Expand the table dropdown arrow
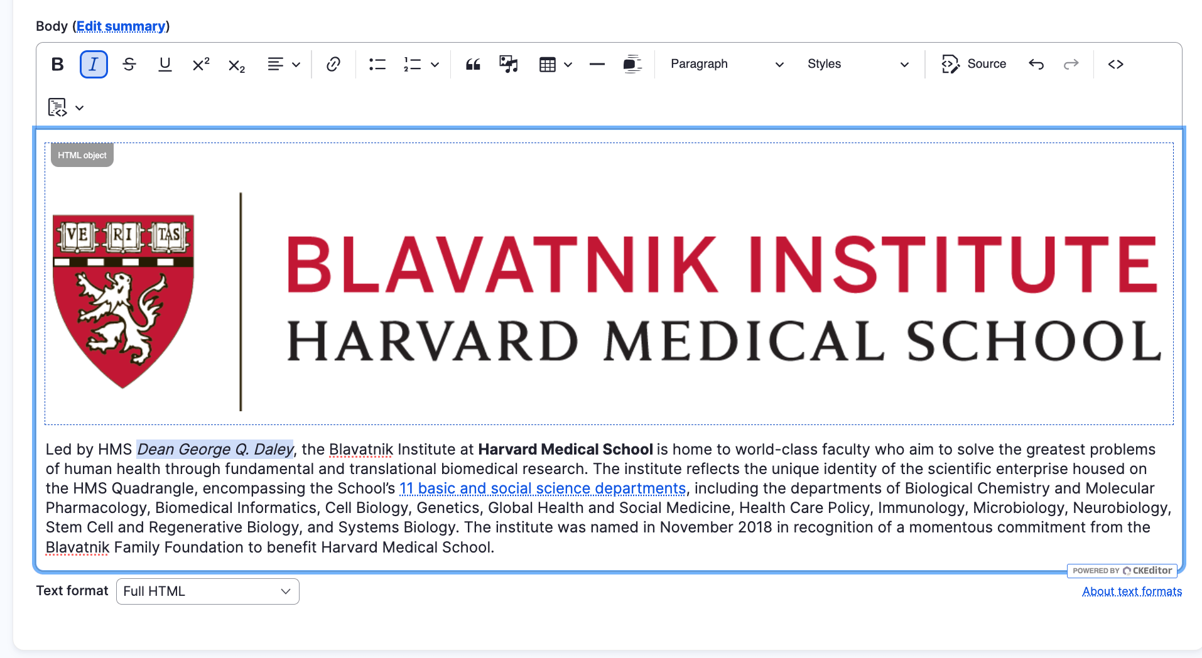The image size is (1202, 658). (568, 64)
